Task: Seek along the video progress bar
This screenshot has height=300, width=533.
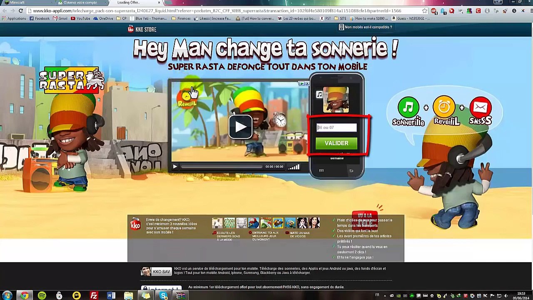Action: [222, 167]
